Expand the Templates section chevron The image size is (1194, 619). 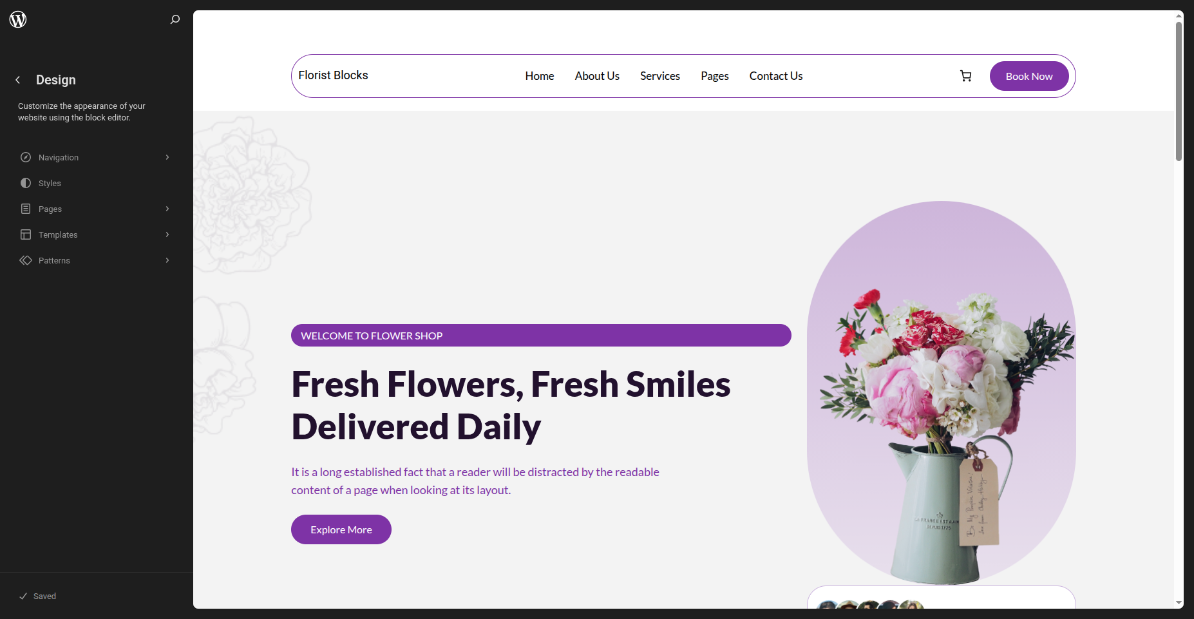pos(167,234)
